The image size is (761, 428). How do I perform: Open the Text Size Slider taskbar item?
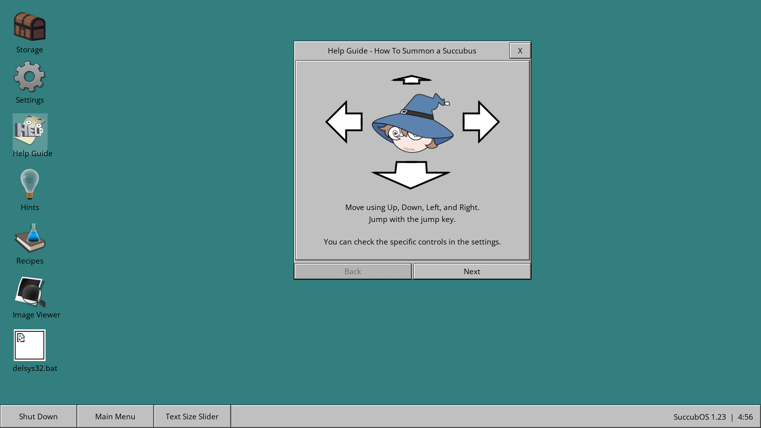(x=192, y=417)
